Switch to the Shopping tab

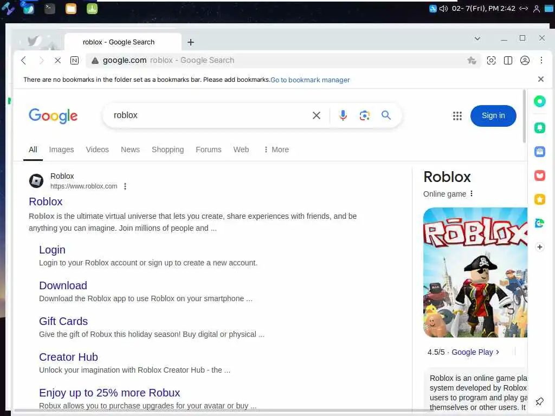(x=168, y=149)
